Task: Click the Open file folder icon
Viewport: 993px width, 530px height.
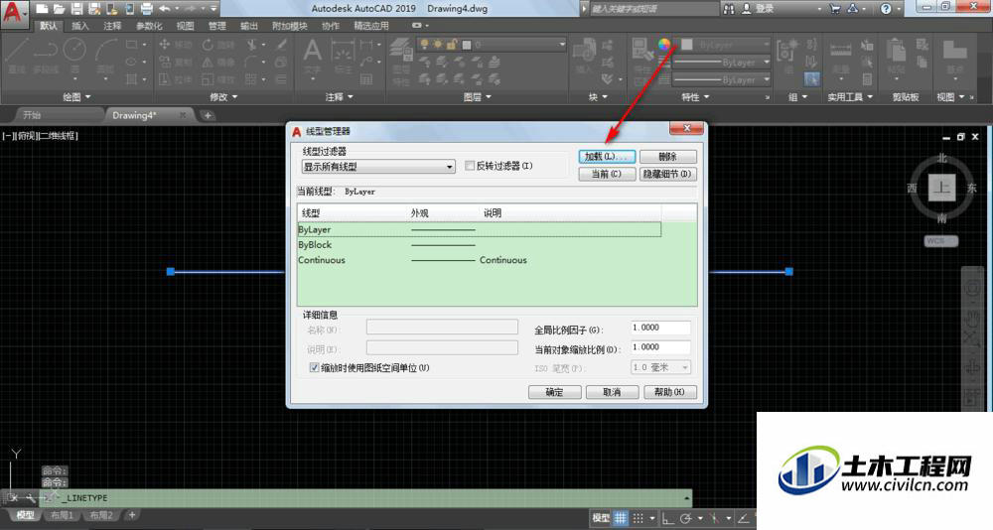Action: coord(59,9)
